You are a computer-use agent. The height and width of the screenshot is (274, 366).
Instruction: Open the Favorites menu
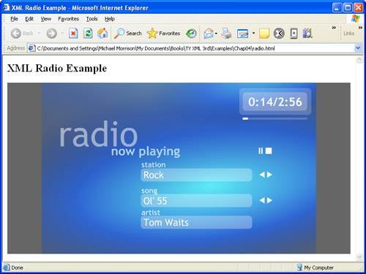(x=68, y=19)
